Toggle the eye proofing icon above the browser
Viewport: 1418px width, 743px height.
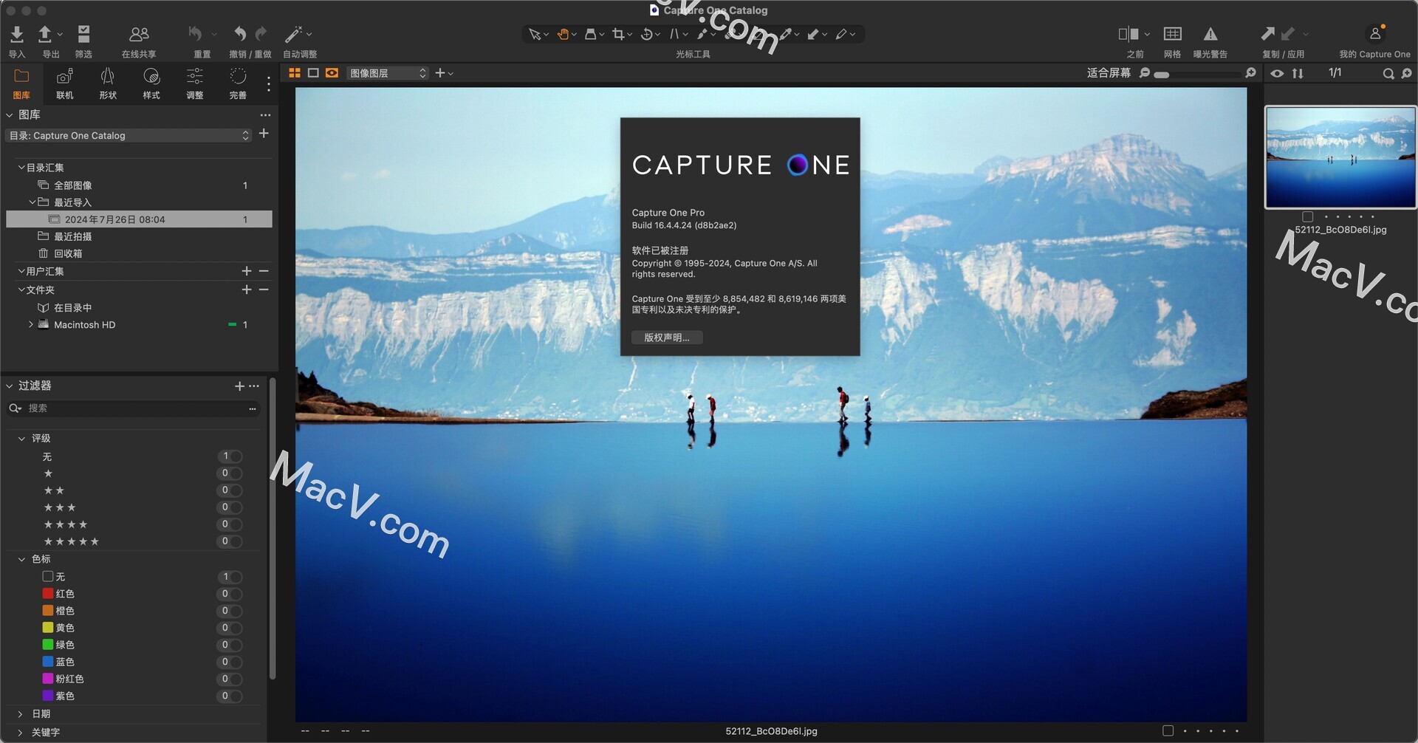[1276, 73]
